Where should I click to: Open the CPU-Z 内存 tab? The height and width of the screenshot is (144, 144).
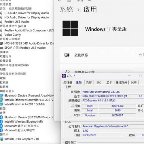coord(89,82)
